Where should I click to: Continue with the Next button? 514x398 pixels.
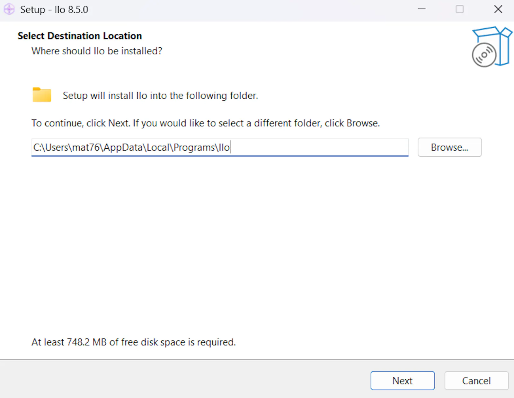[403, 381]
